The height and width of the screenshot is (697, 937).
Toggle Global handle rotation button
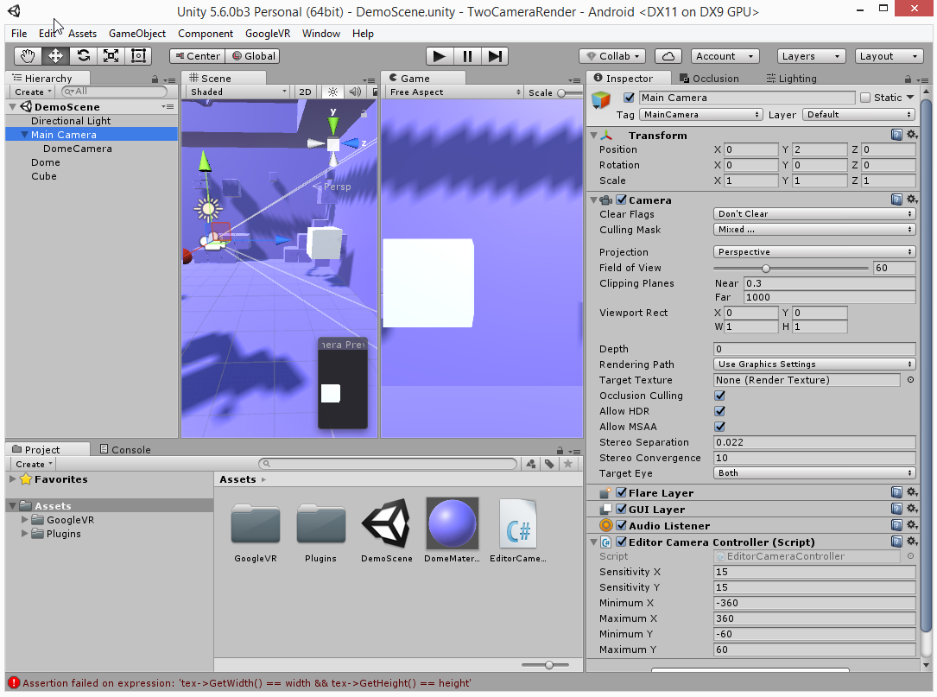pyautogui.click(x=253, y=56)
